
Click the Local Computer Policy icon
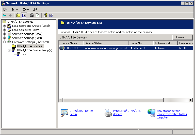(x=9, y=30)
